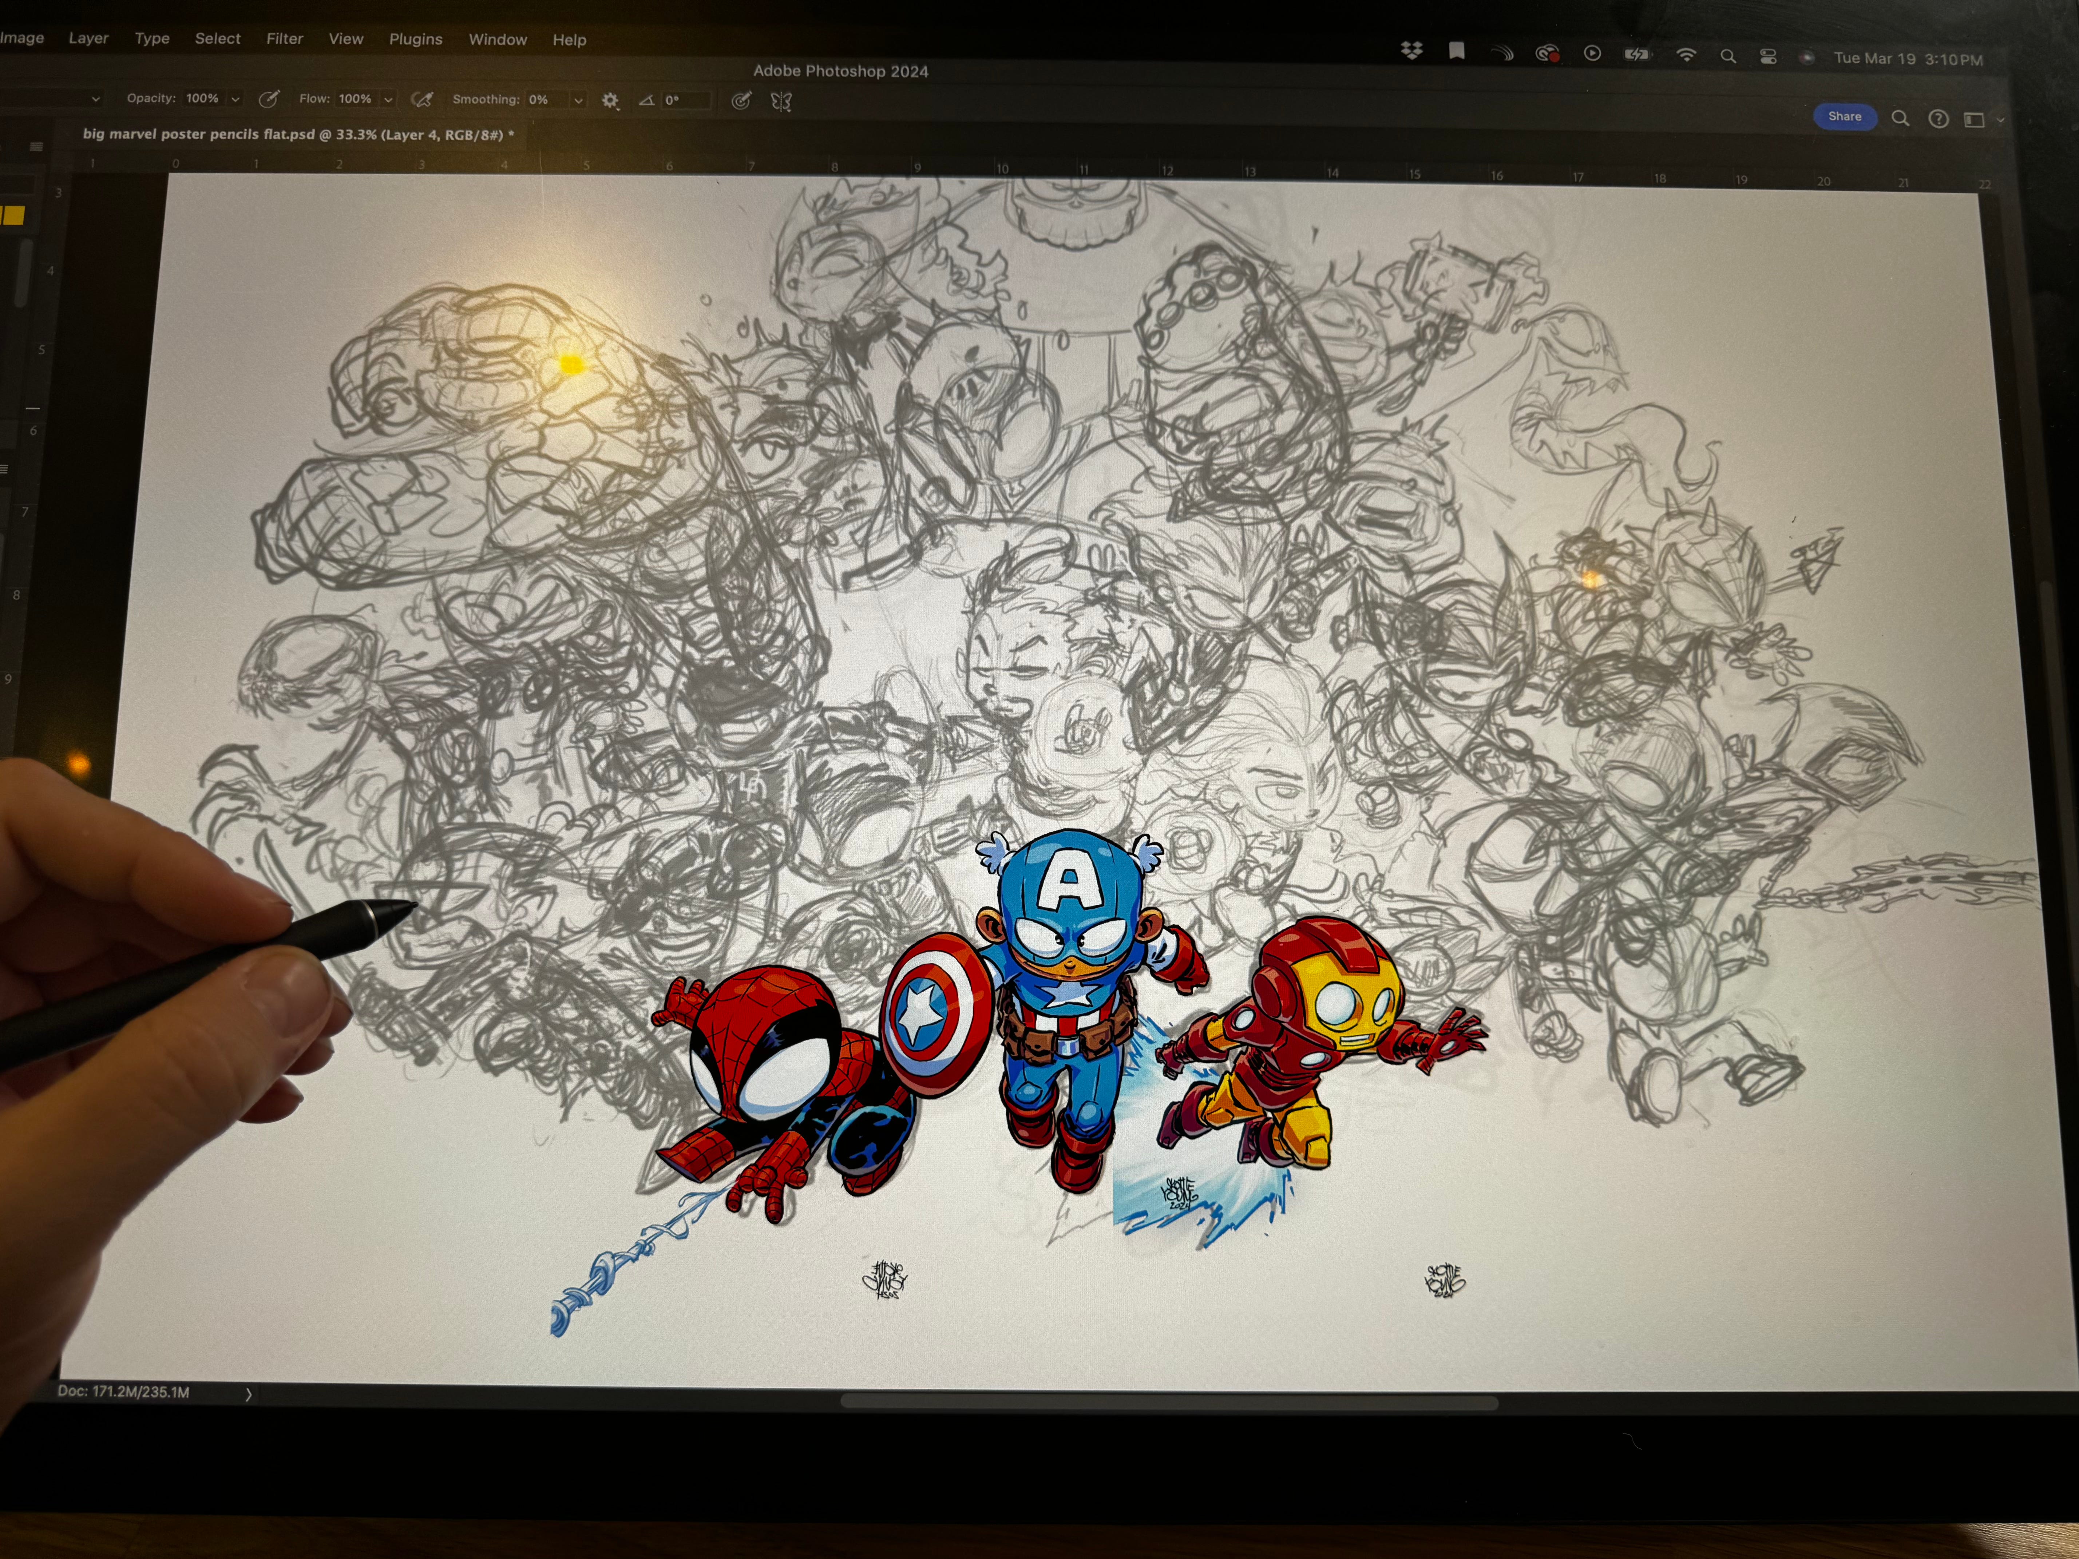Open the Select menu

click(218, 39)
